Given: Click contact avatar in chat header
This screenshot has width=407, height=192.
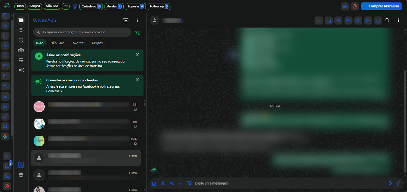Looking at the screenshot, I should [x=154, y=21].
